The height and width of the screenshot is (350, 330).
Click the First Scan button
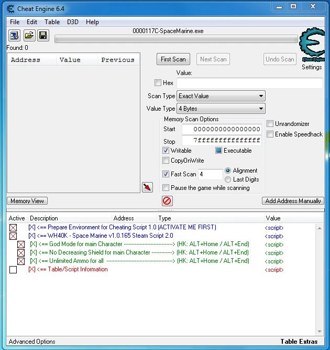click(173, 59)
